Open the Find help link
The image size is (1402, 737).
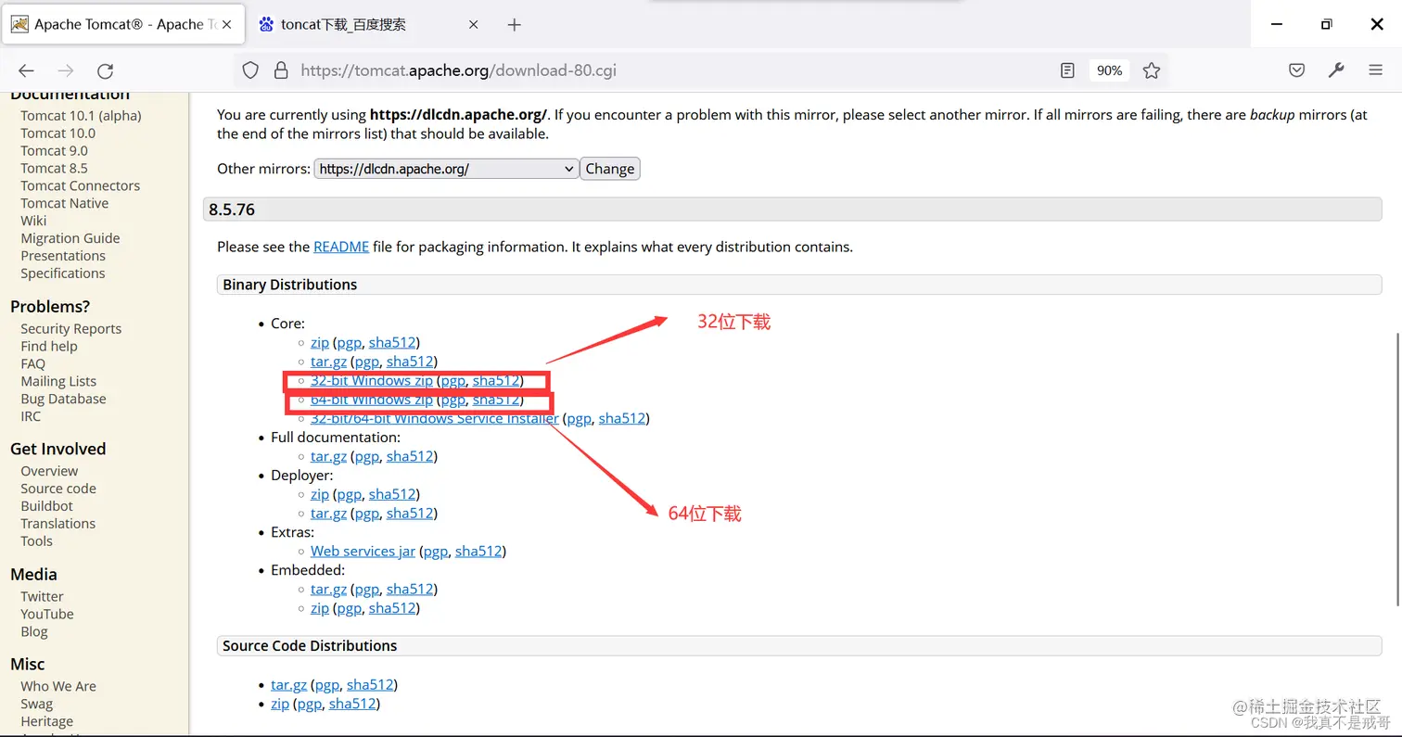click(x=49, y=347)
